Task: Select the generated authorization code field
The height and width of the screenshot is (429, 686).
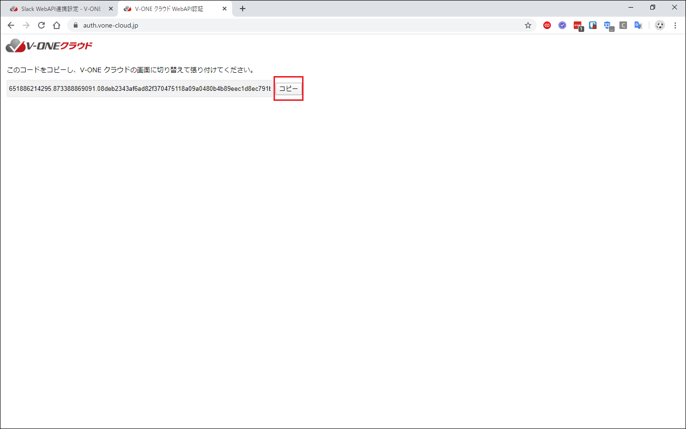Action: [140, 89]
